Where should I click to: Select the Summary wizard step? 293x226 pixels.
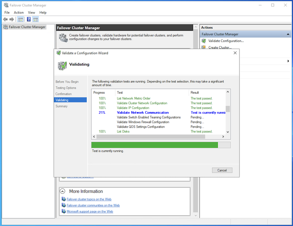pyautogui.click(x=62, y=106)
